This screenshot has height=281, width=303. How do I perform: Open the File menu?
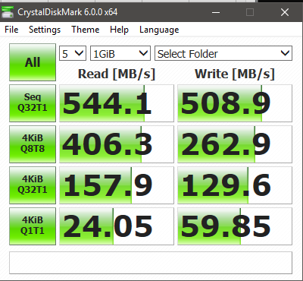coord(11,30)
